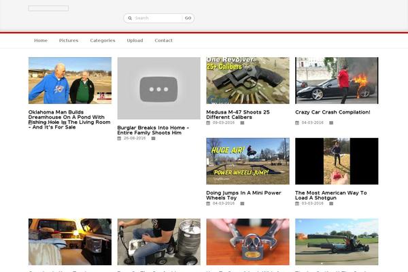Focus the Search input field
Viewport: 408px width, 272px height.
[x=158, y=18]
